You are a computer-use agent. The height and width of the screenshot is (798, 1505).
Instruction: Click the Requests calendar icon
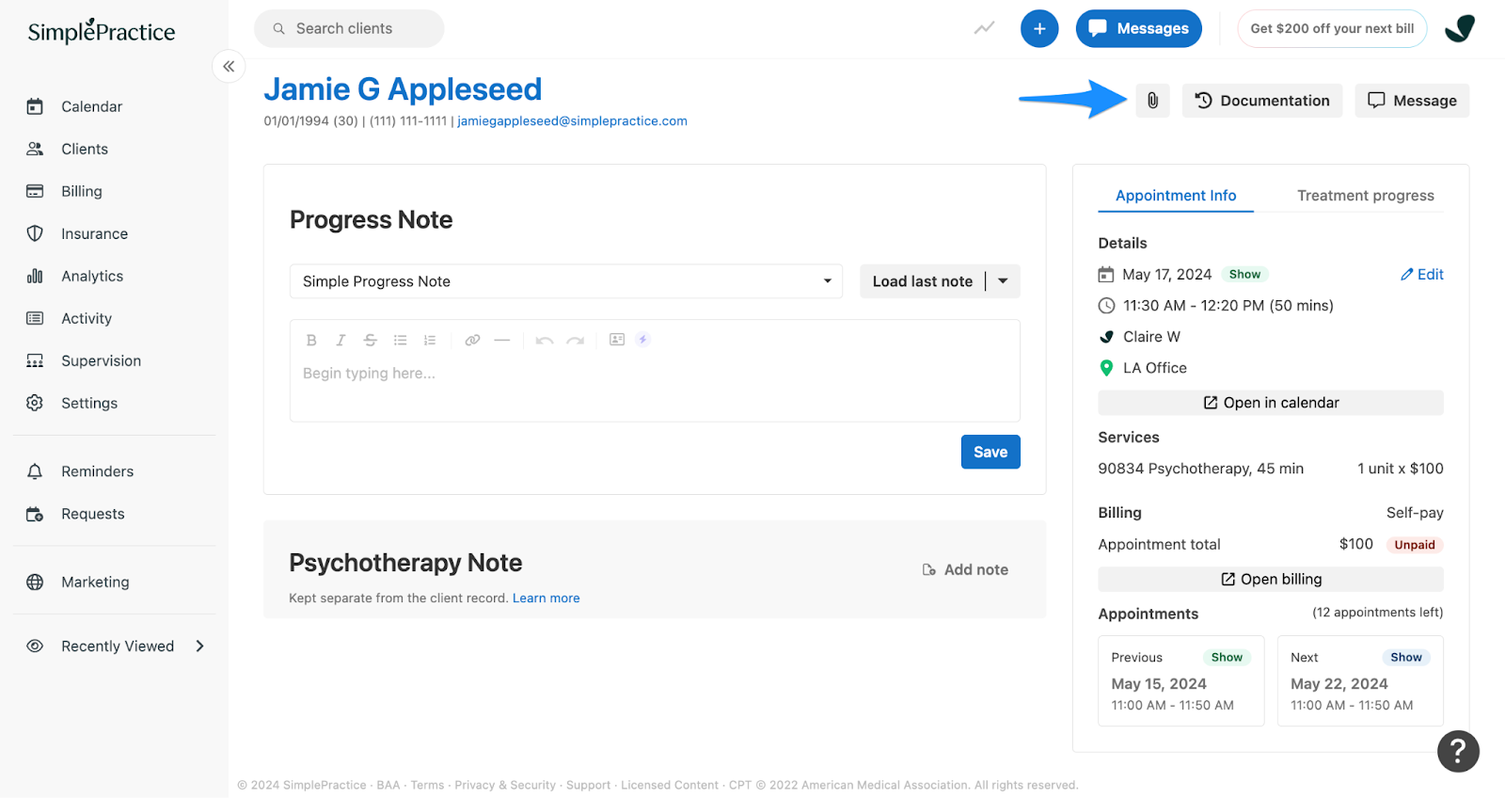click(x=35, y=514)
